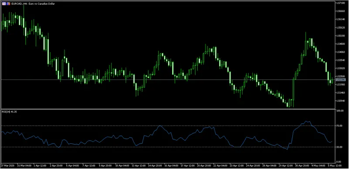Screen dimensions: 349x169
Task: Click the RSI 70.00 level label
Action: pos(339,126)
